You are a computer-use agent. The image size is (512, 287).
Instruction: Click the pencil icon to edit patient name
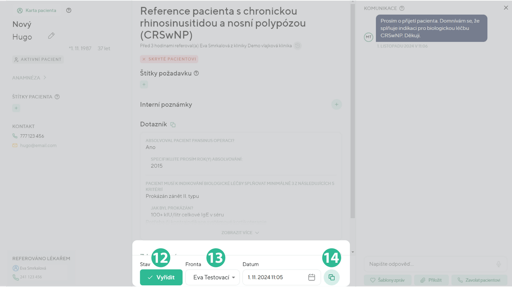coord(51,36)
